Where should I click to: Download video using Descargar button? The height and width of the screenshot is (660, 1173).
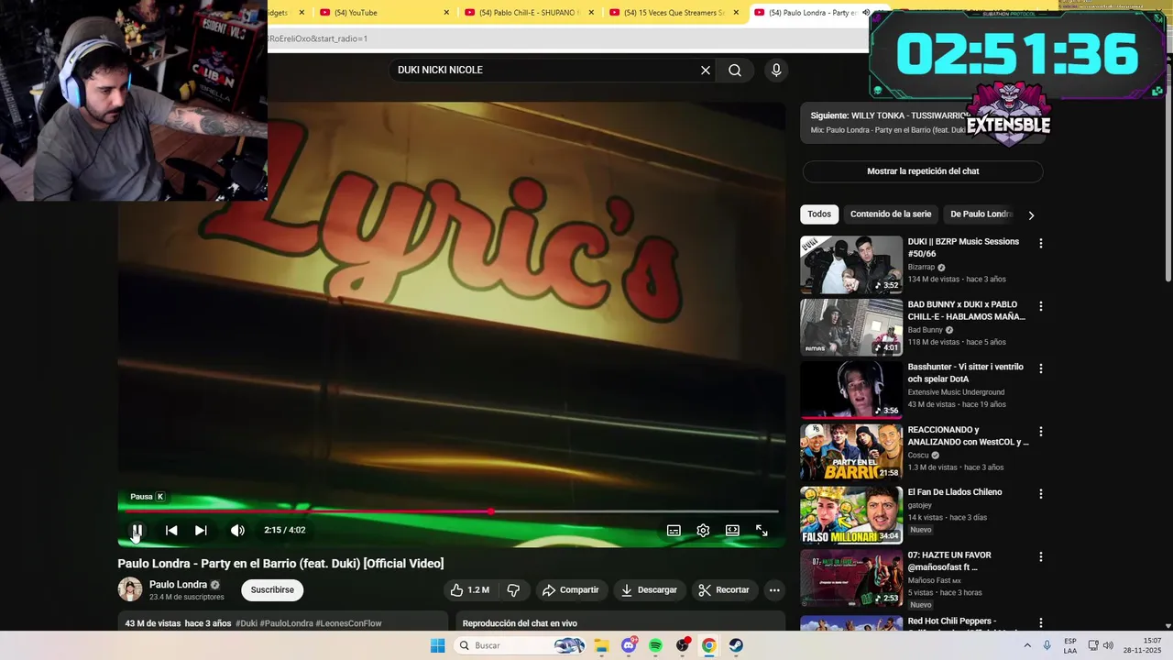[649, 590]
